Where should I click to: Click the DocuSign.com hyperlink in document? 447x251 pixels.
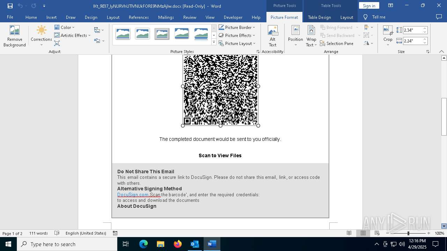(x=133, y=195)
